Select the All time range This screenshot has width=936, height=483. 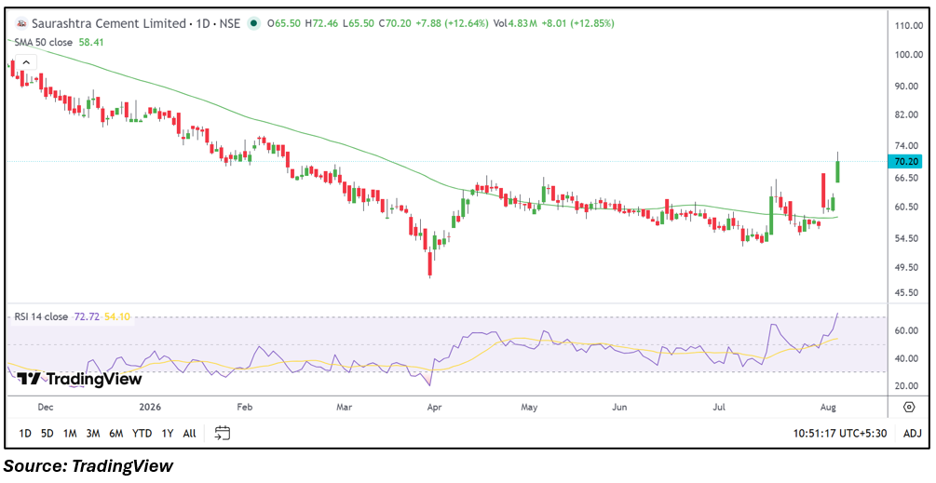[189, 434]
